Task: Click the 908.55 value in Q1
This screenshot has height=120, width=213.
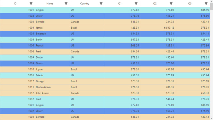Action: 135,46
